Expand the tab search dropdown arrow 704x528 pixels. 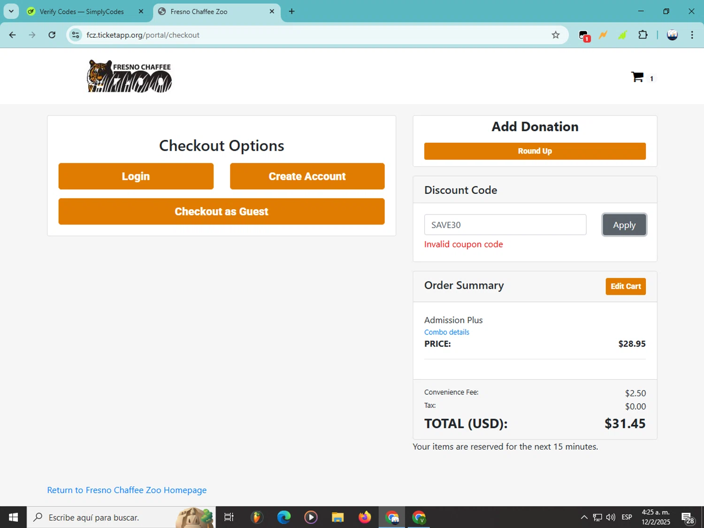pyautogui.click(x=11, y=11)
